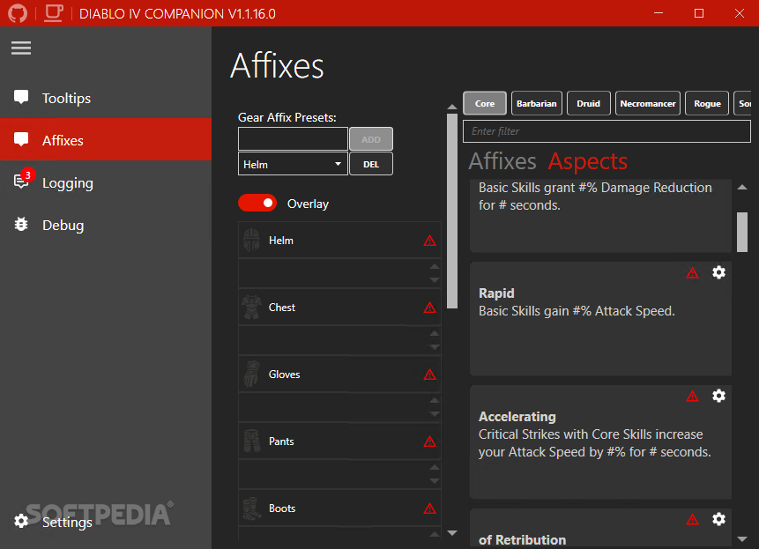The width and height of the screenshot is (759, 549).
Task: Click the gear list scrollbar up arrow
Action: (452, 107)
